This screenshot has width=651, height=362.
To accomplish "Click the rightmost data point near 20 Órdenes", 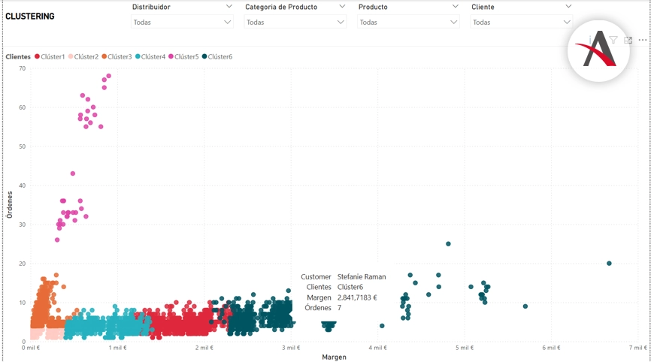I will pos(609,264).
